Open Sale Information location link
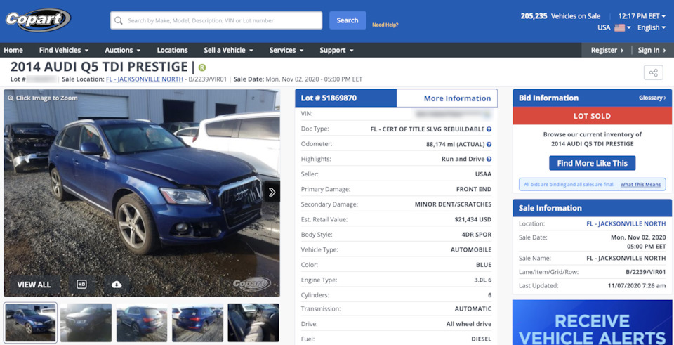This screenshot has height=345, width=674. (626, 223)
